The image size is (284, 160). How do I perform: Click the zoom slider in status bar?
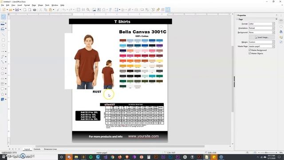coord(268,152)
